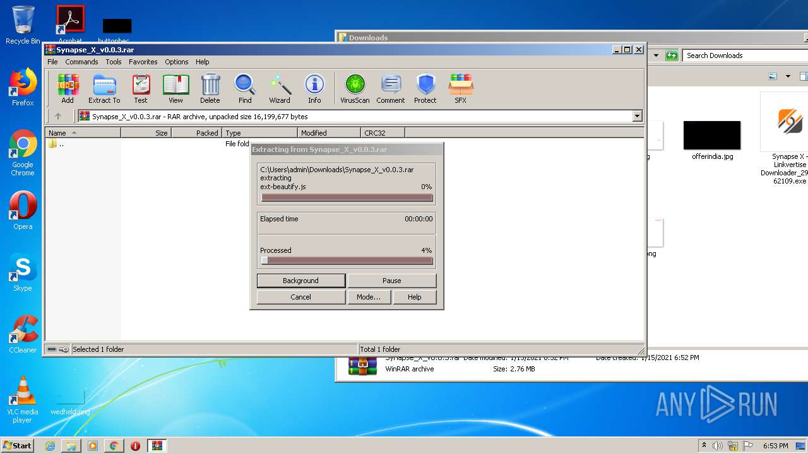The image size is (808, 454).
Task: Click the Find magnifier icon
Action: (x=245, y=88)
